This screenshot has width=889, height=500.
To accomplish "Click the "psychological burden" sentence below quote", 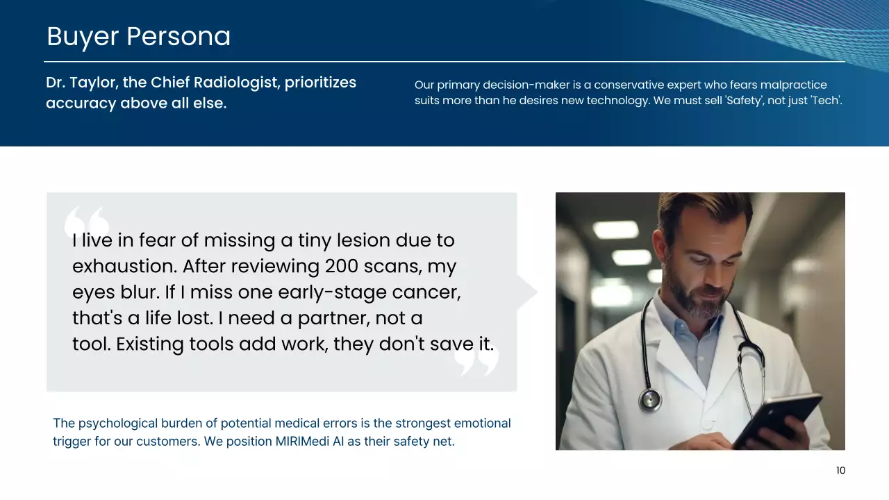I will click(x=281, y=423).
